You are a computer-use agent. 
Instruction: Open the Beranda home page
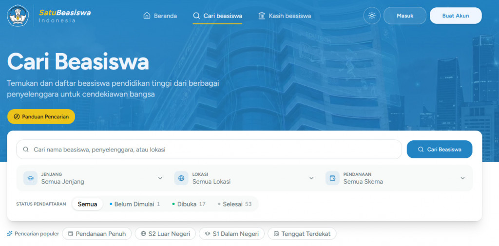point(160,16)
